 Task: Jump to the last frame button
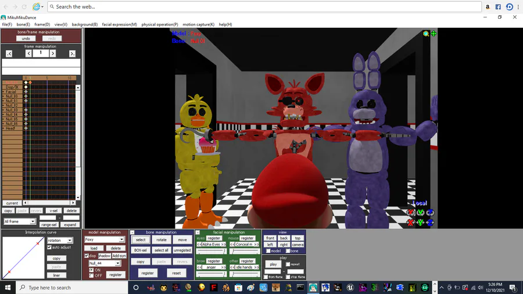72,53
